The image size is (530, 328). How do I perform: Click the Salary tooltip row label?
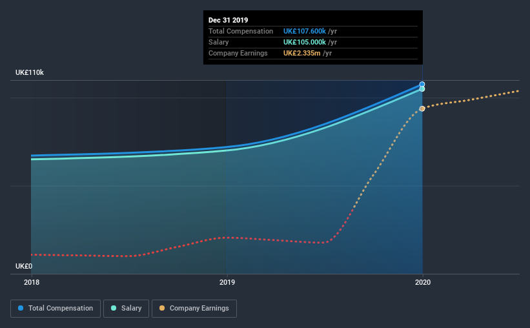tap(218, 42)
